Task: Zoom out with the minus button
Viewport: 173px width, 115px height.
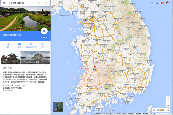Action: tap(168, 105)
